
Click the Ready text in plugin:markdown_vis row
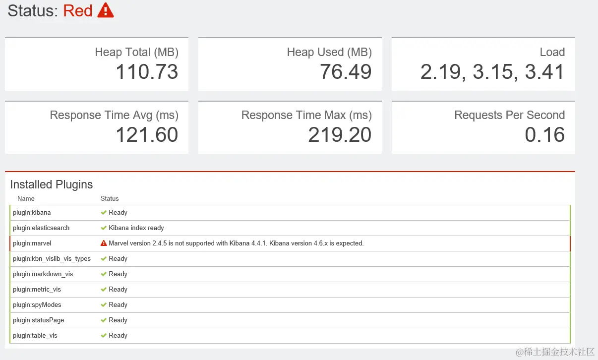coord(118,274)
